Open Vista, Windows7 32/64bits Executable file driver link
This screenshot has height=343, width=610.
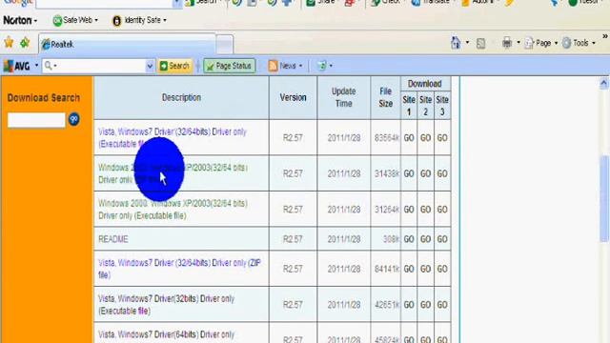click(173, 137)
